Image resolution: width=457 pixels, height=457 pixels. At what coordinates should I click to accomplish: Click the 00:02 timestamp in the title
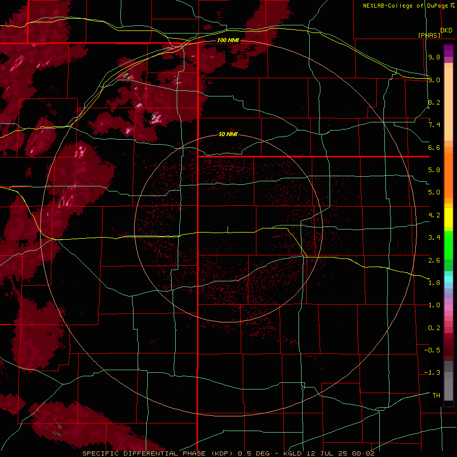point(363,453)
